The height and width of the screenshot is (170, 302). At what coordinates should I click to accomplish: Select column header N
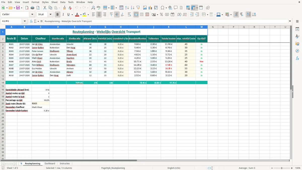pos(213,27)
